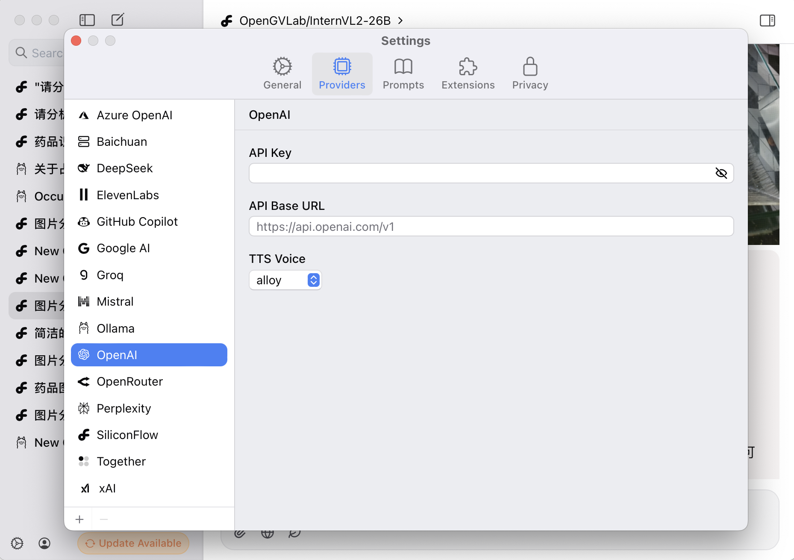Select xAI provider
This screenshot has height=560, width=794.
click(x=149, y=488)
